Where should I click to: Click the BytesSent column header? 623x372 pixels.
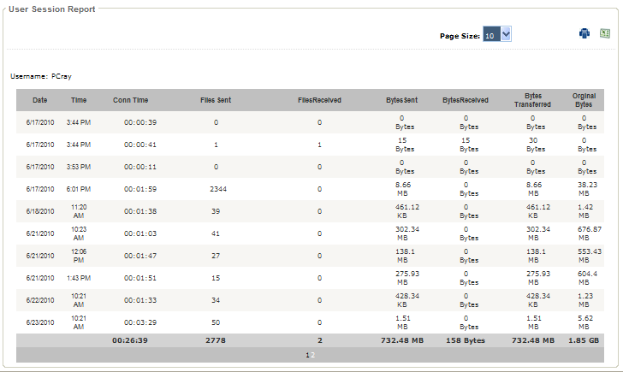point(401,100)
